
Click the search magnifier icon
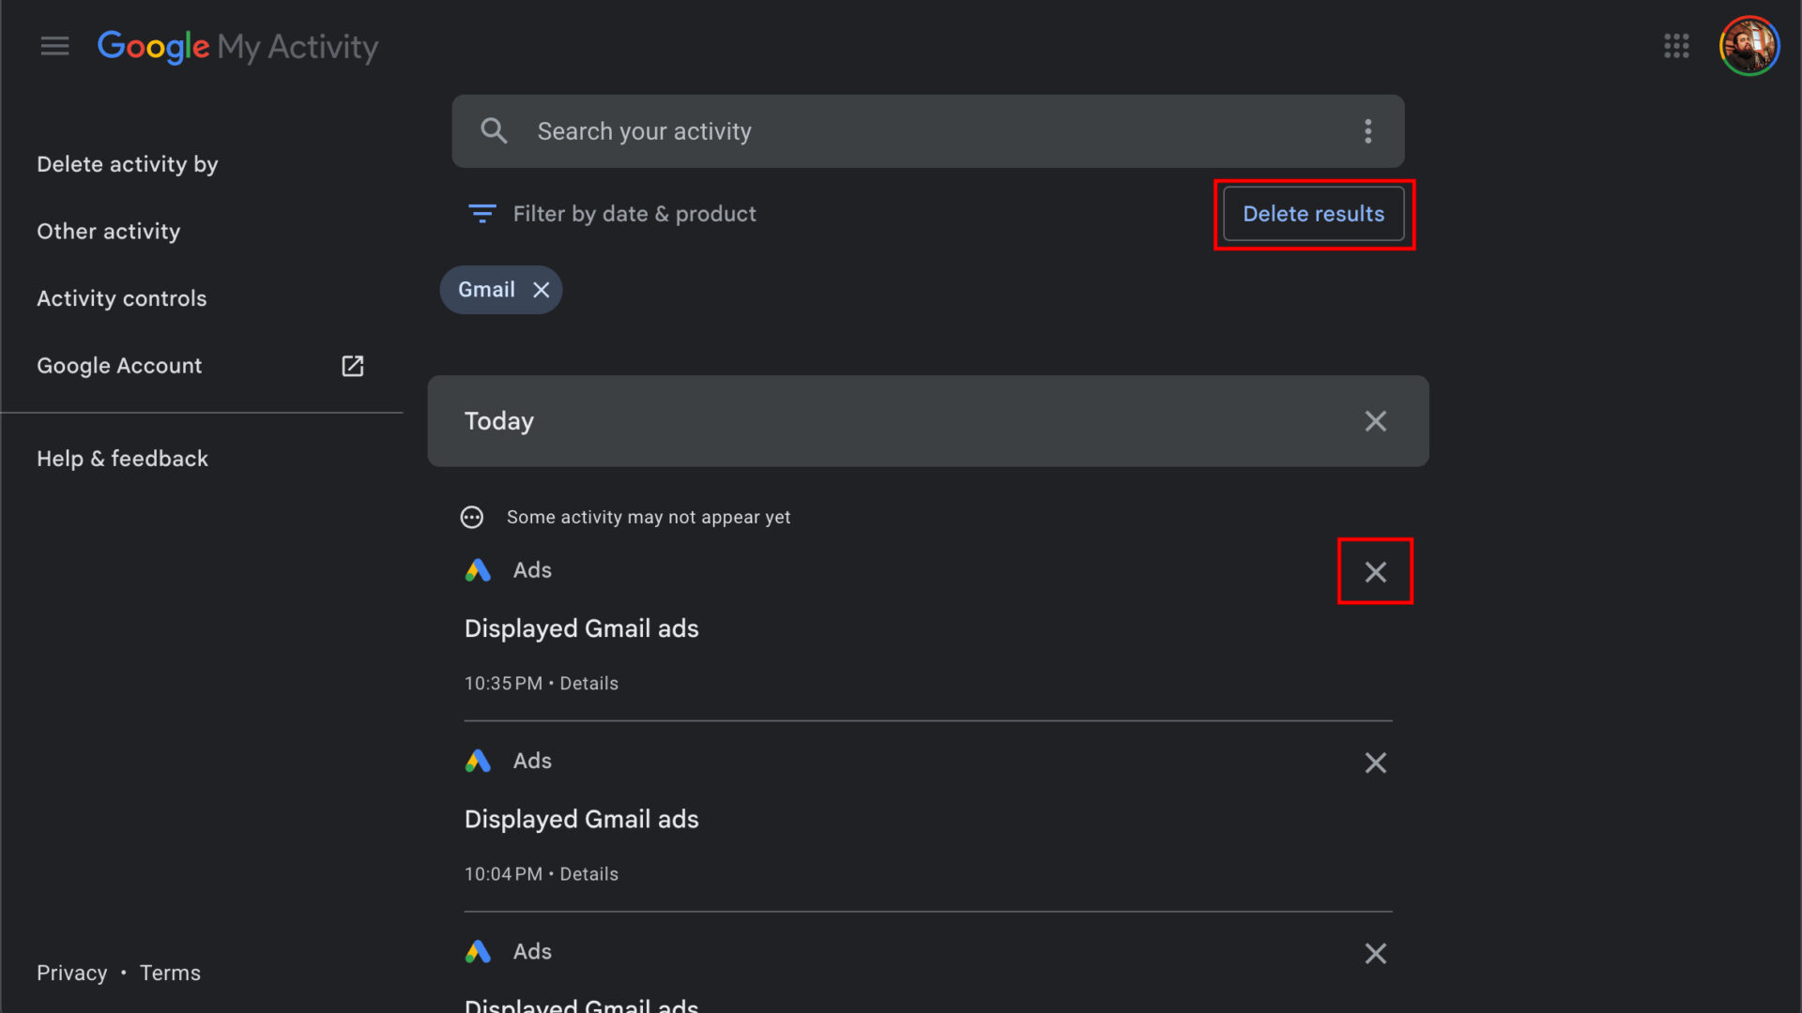click(494, 130)
